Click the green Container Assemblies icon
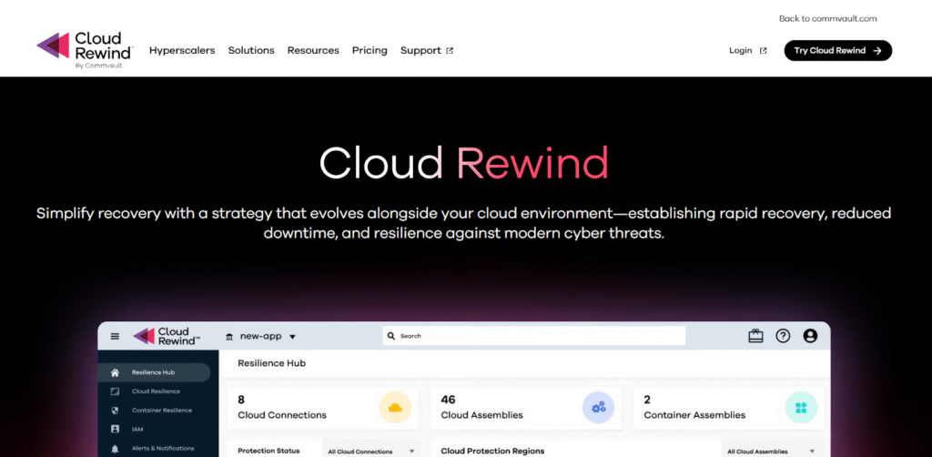Image resolution: width=932 pixels, height=457 pixels. click(801, 407)
